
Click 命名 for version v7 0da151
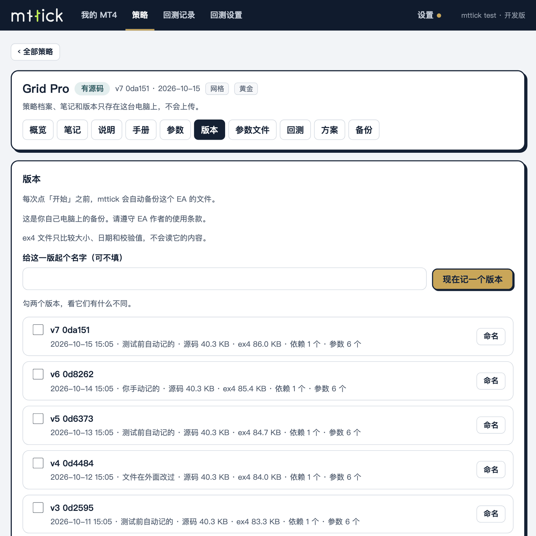[491, 336]
